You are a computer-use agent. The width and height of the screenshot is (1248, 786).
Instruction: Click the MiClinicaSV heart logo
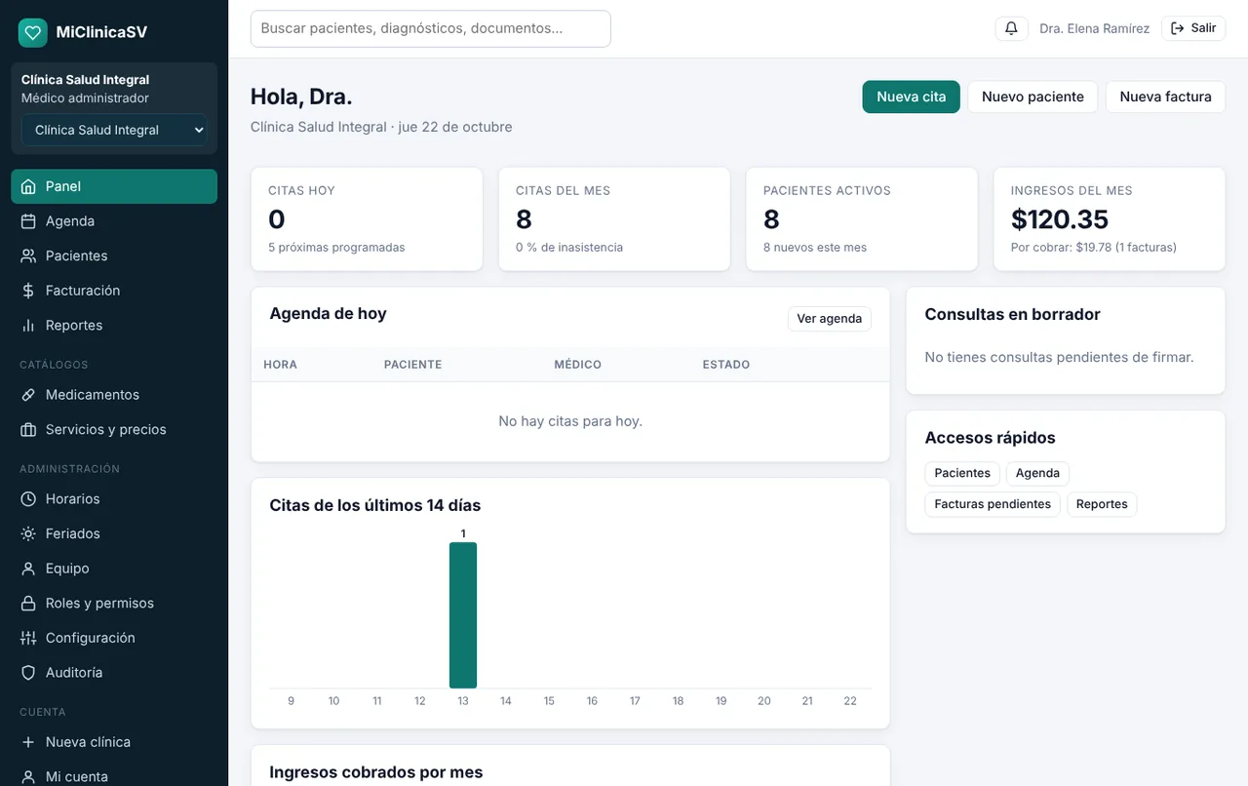click(x=33, y=32)
